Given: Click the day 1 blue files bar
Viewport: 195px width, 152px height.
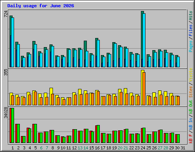Looking at the screenshot, I should pos(11,51).
